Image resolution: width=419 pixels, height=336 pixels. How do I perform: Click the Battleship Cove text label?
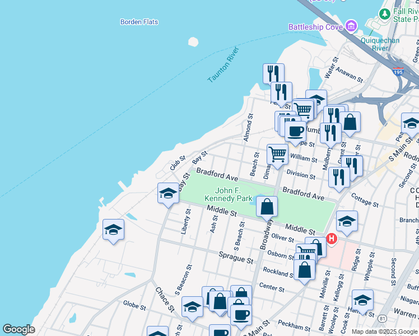316,27
